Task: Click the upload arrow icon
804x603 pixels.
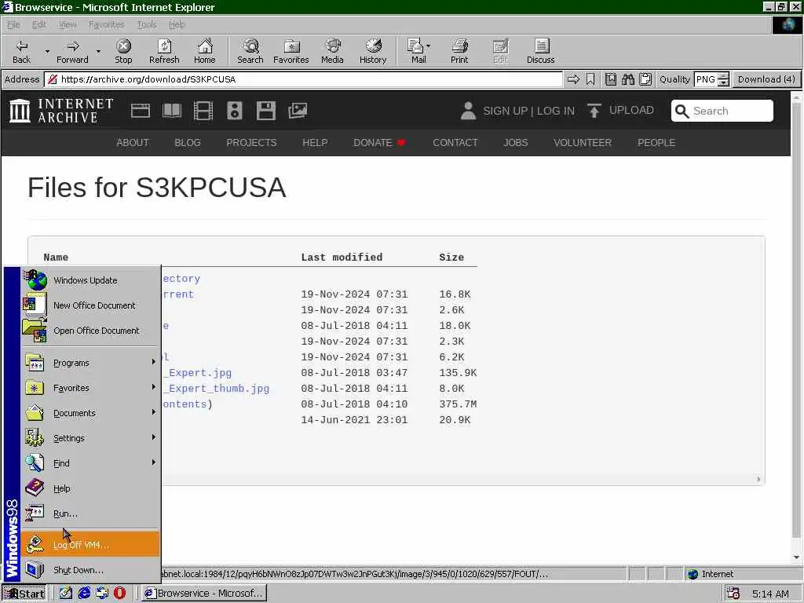Action: (594, 111)
